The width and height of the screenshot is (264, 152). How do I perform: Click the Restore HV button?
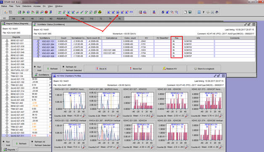click(x=170, y=69)
